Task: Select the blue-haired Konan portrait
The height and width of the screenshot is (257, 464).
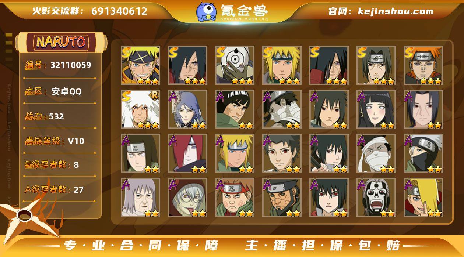Action: point(187,109)
